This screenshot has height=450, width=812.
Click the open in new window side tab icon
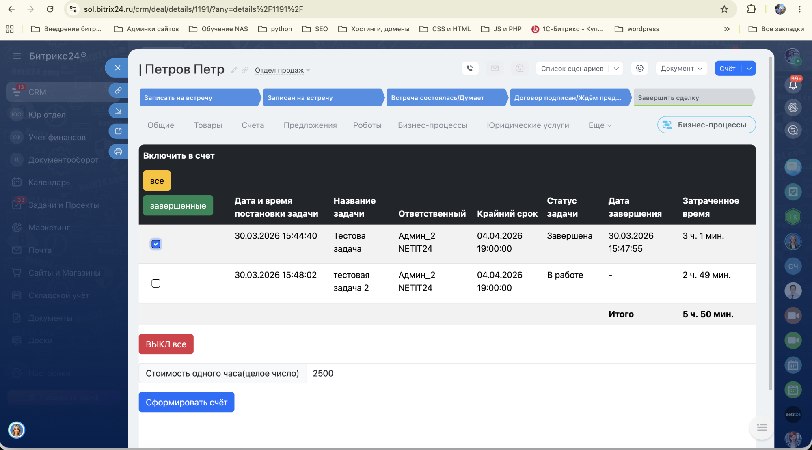(118, 131)
